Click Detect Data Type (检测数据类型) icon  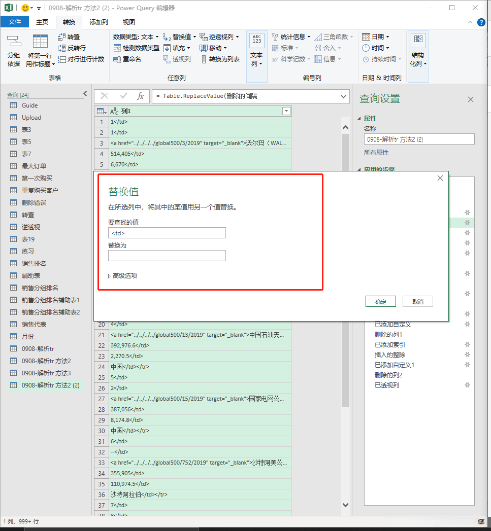pyautogui.click(x=117, y=48)
